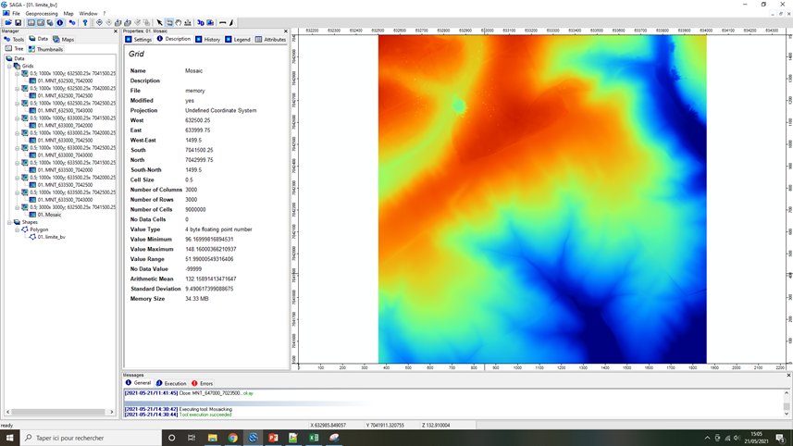Click the Save toolbar icon

coord(18,23)
